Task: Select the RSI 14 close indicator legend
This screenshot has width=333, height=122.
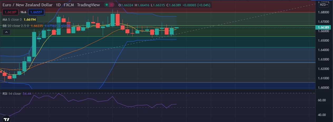Action: coord(12,93)
